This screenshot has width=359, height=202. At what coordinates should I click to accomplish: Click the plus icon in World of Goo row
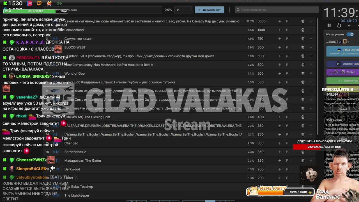click(x=280, y=74)
